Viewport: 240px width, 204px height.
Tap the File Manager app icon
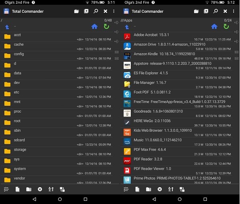[x=127, y=84]
